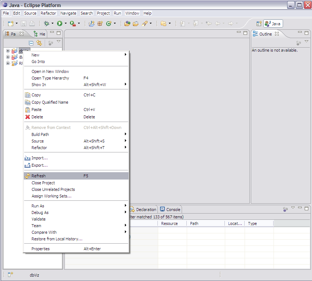Choose Close Project from the context menu
Screen dimensions: 312x281
click(x=76, y=183)
